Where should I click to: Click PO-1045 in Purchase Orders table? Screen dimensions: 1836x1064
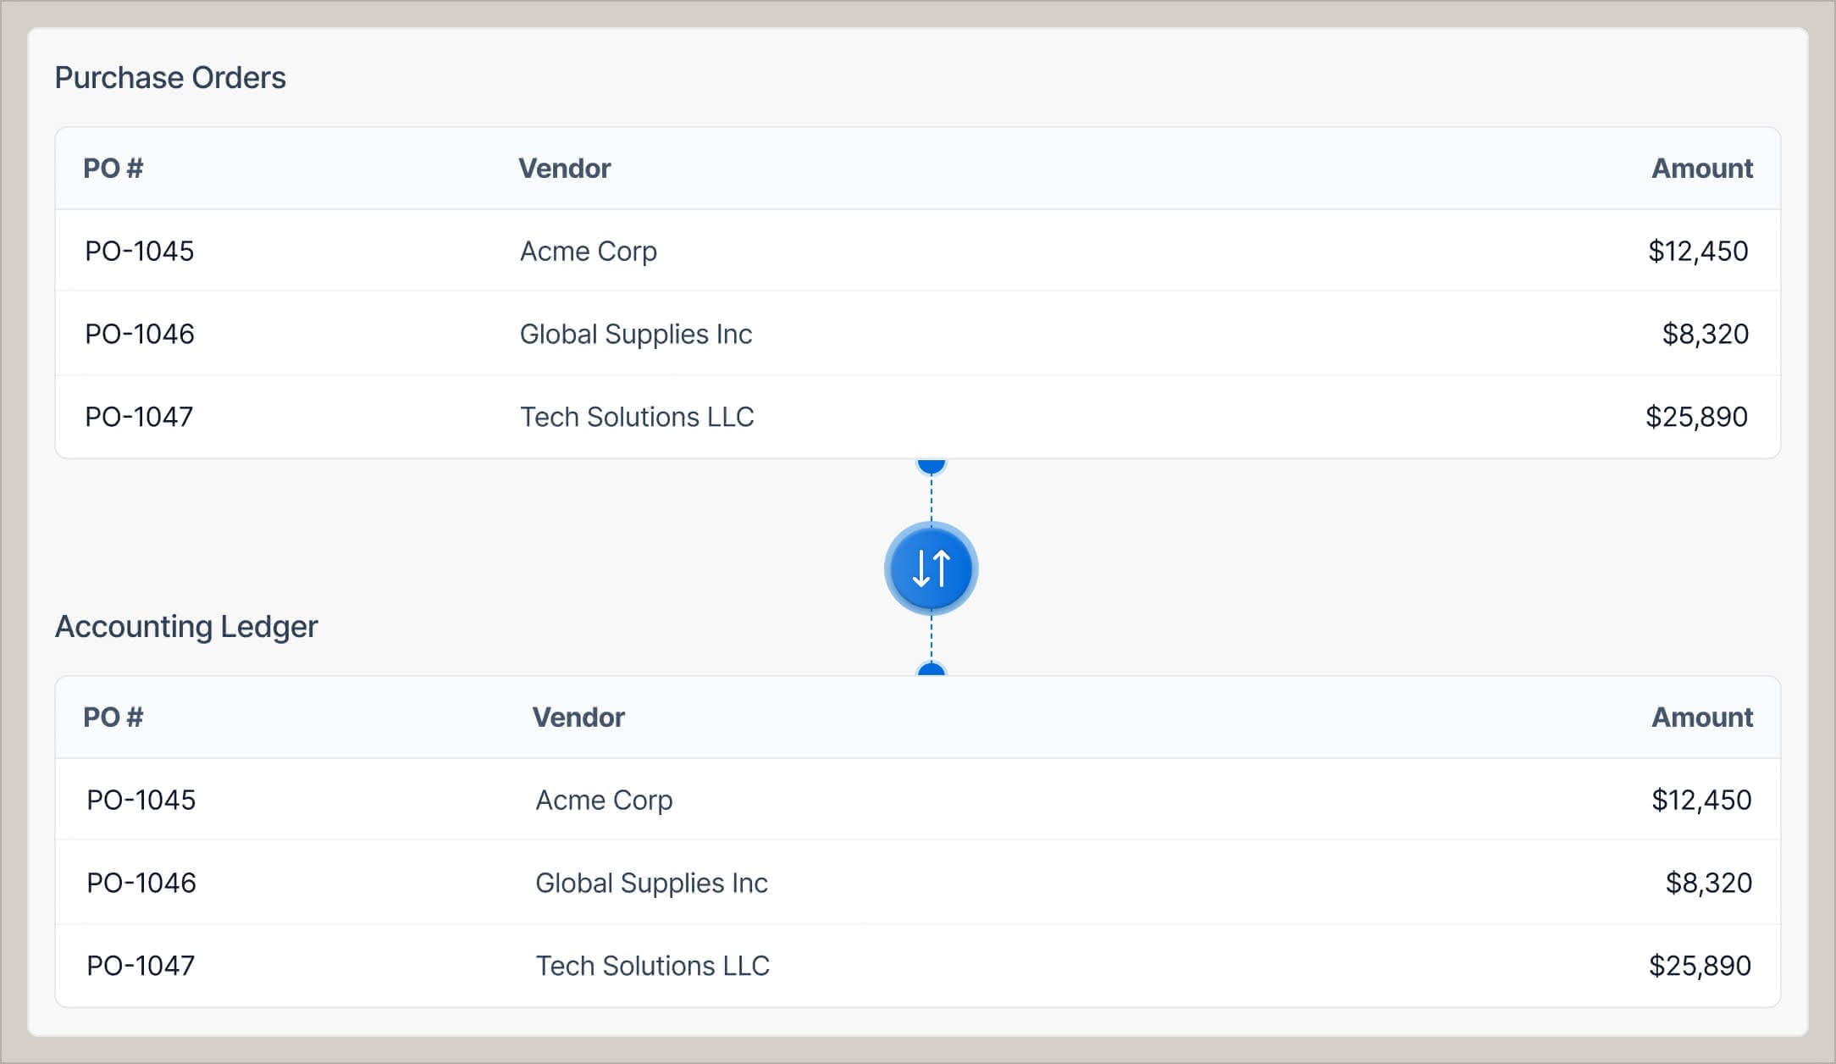tap(139, 251)
